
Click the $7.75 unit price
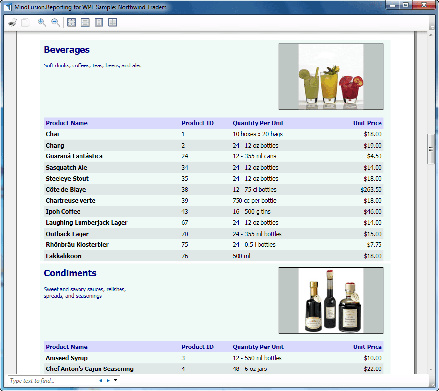click(x=374, y=245)
